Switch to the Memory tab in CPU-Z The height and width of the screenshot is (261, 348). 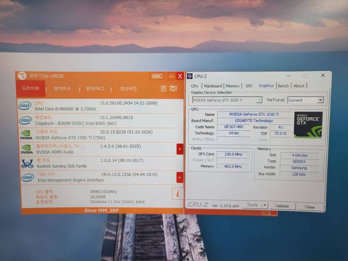coord(232,86)
